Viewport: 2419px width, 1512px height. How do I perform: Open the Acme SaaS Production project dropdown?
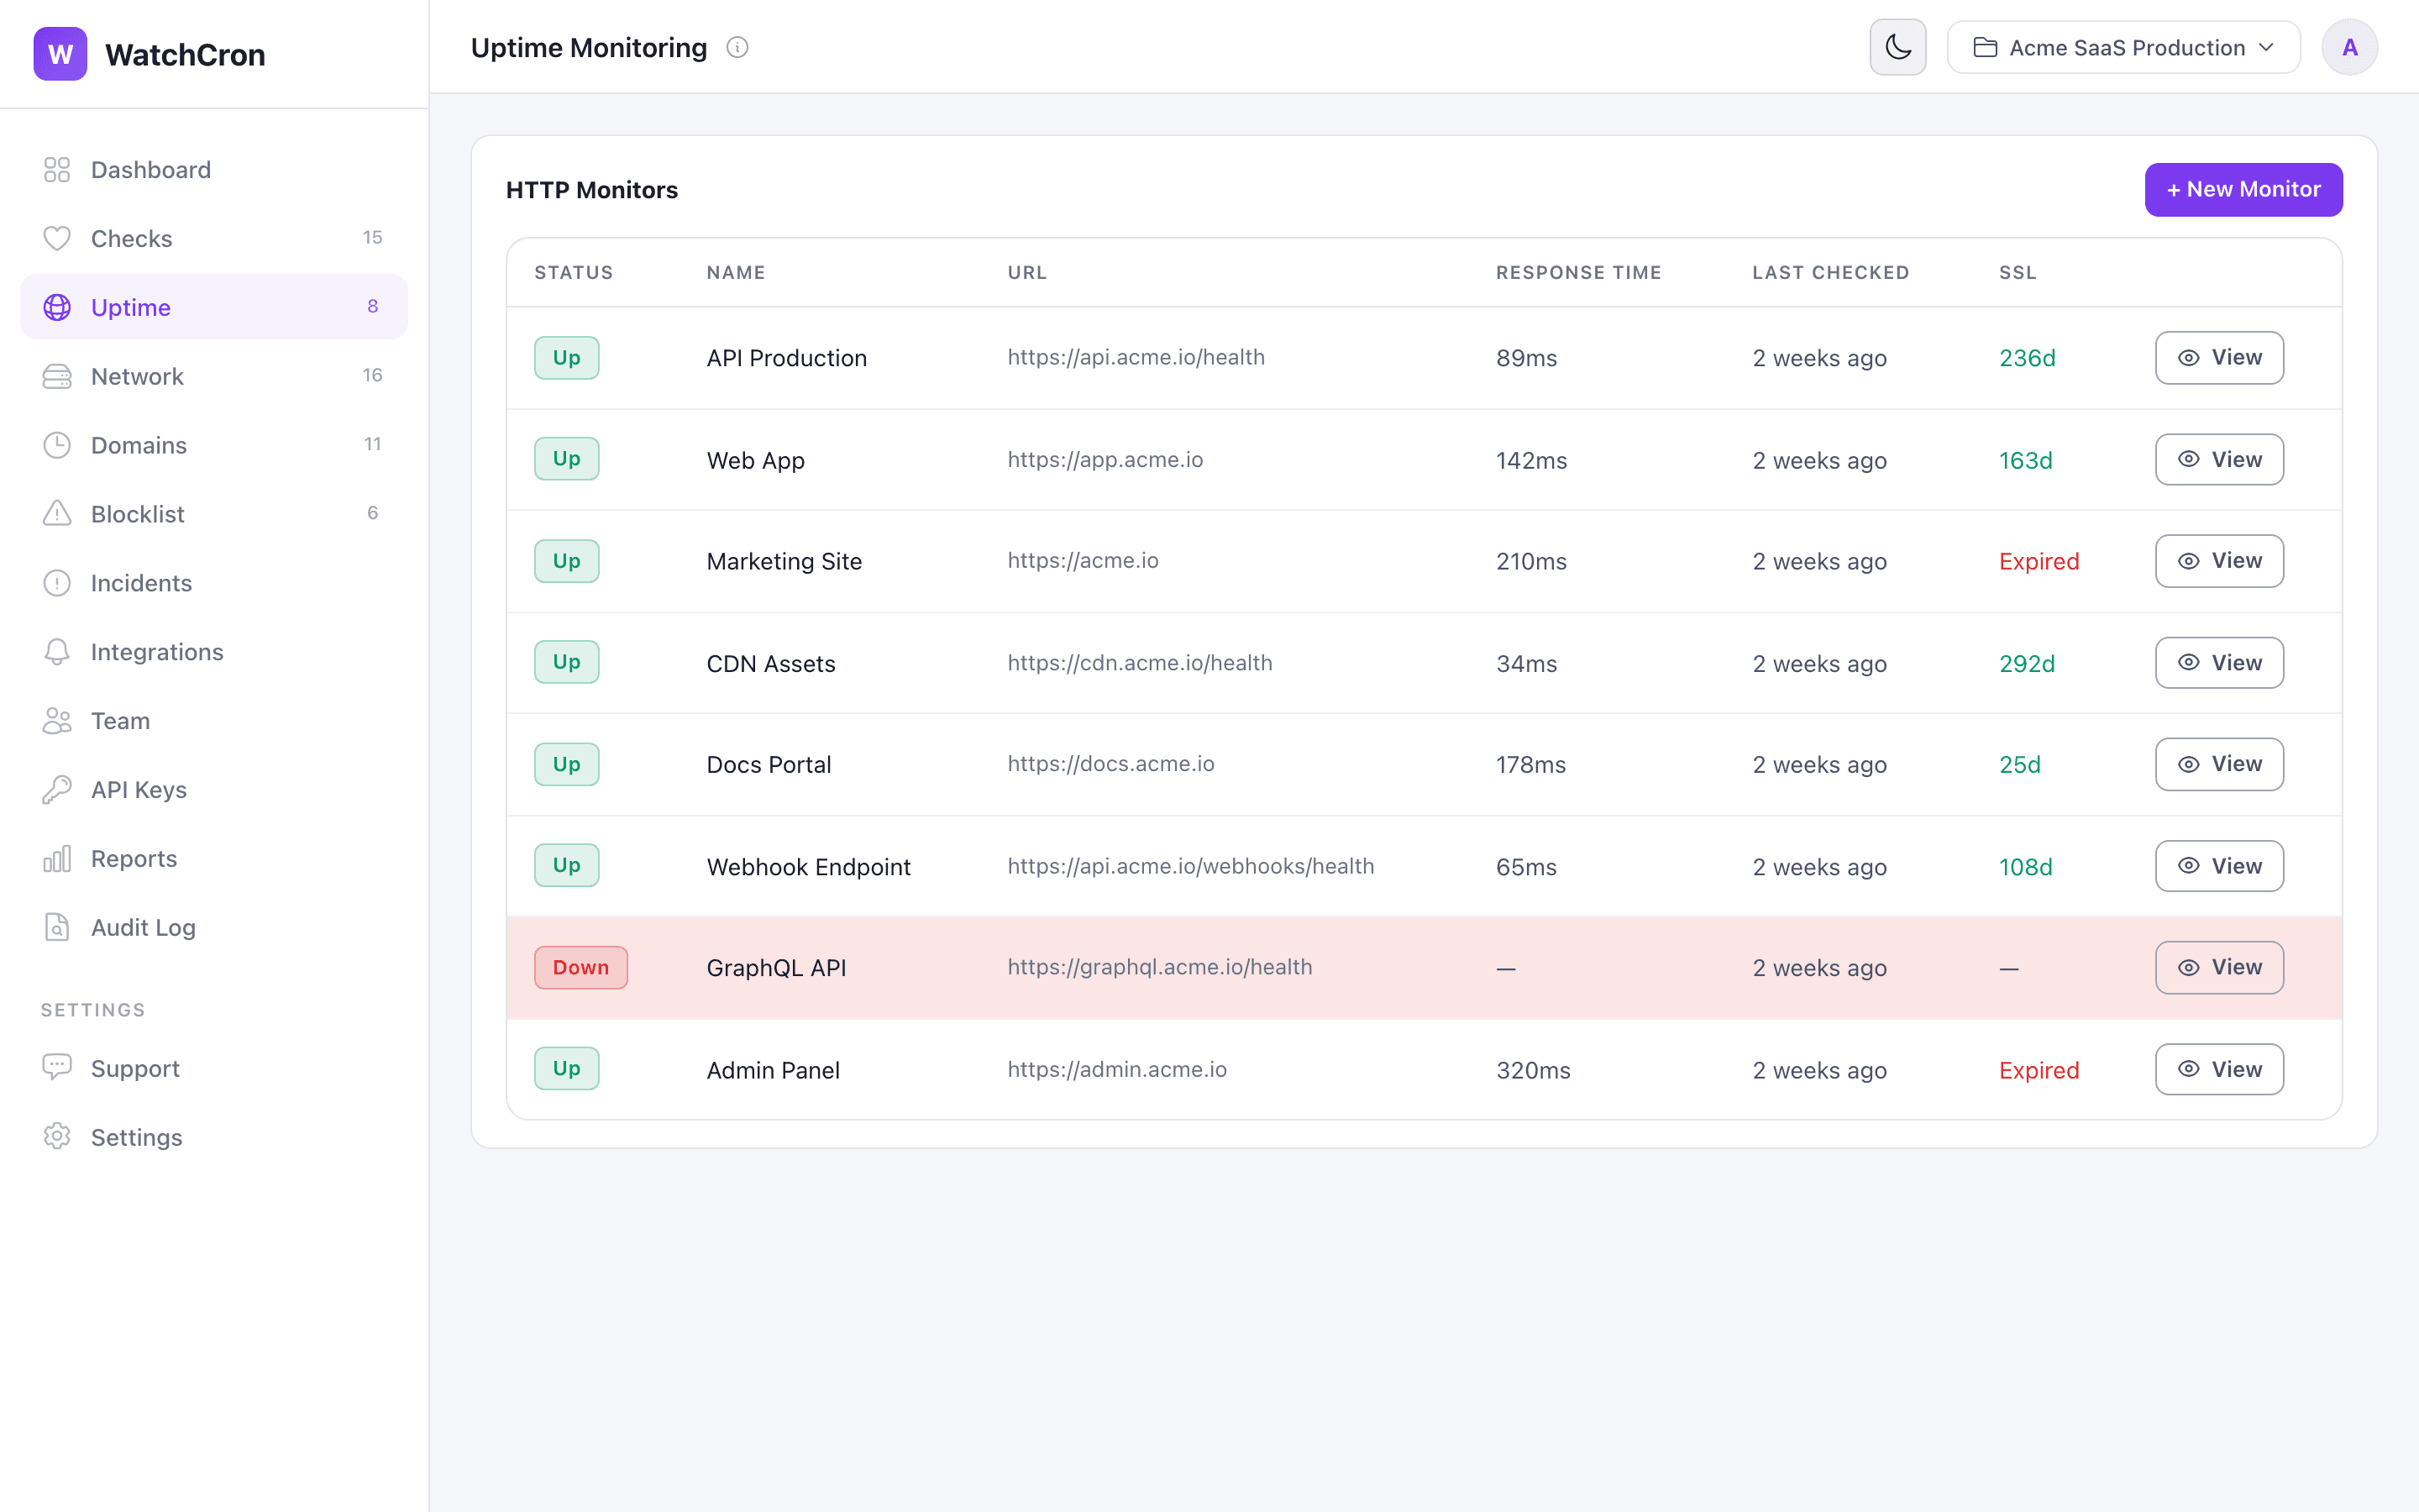(x=2123, y=47)
